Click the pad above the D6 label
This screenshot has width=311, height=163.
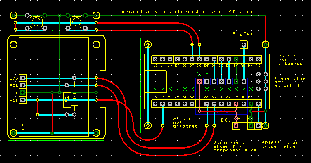pyautogui.click(x=199, y=59)
